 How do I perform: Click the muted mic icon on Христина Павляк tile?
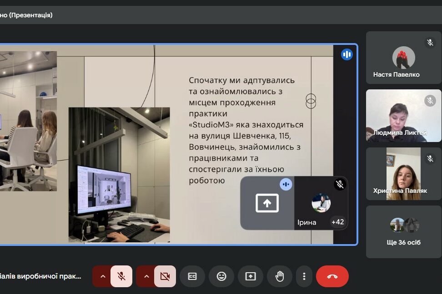430,159
